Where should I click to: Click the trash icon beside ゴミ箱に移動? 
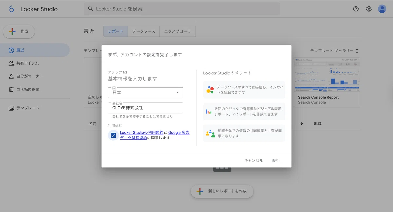(x=11, y=89)
